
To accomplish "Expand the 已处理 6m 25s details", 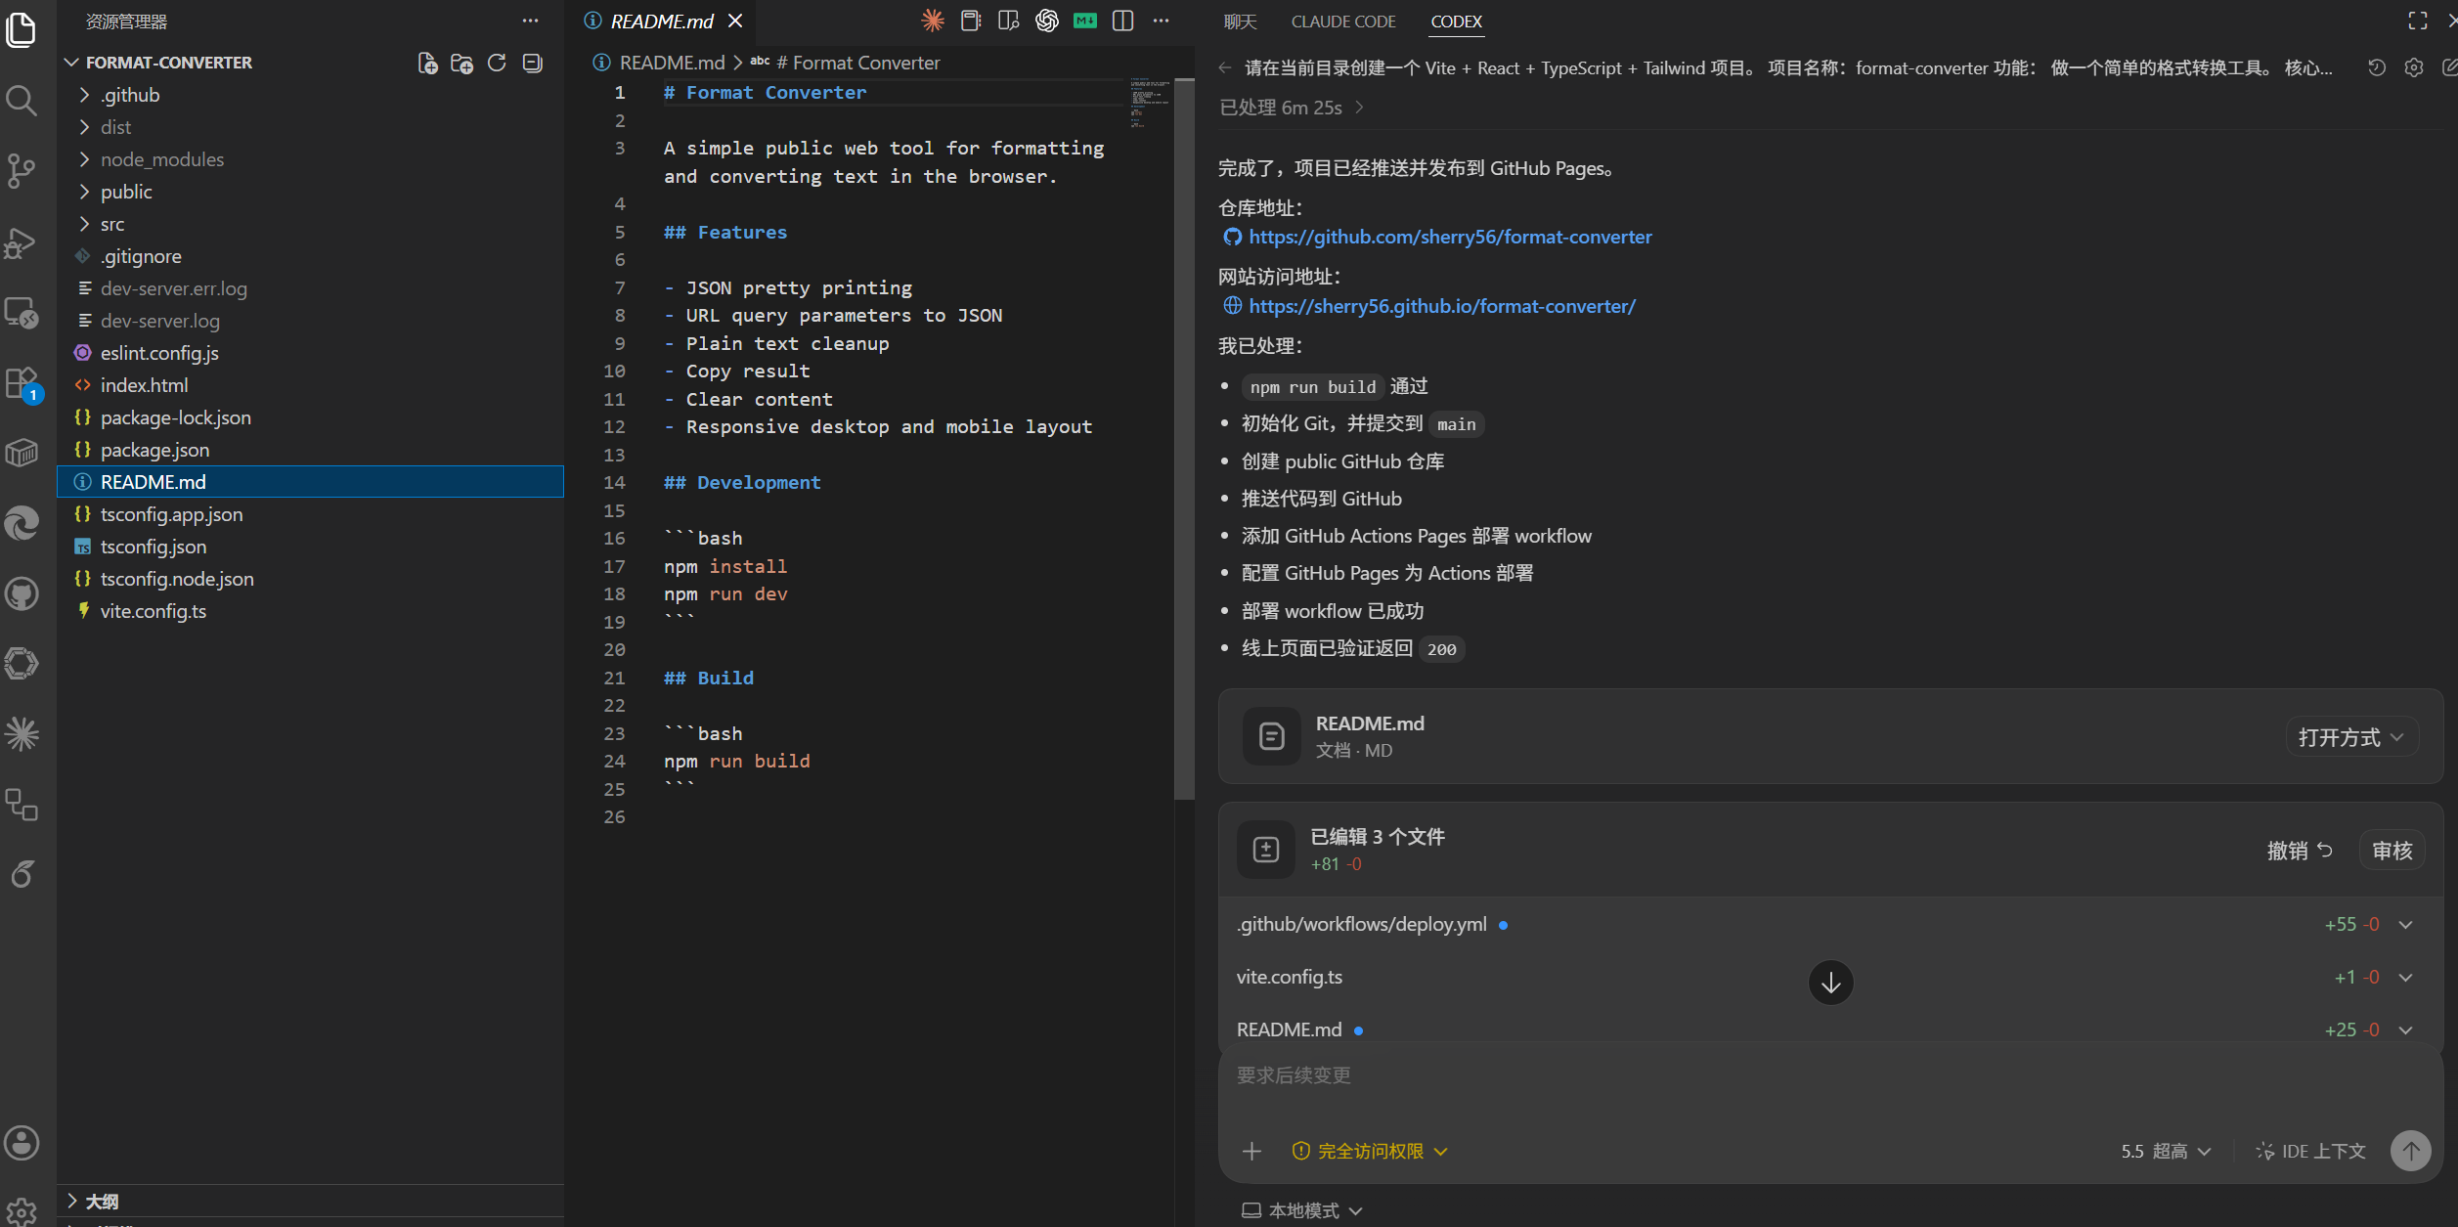I will 1291,108.
